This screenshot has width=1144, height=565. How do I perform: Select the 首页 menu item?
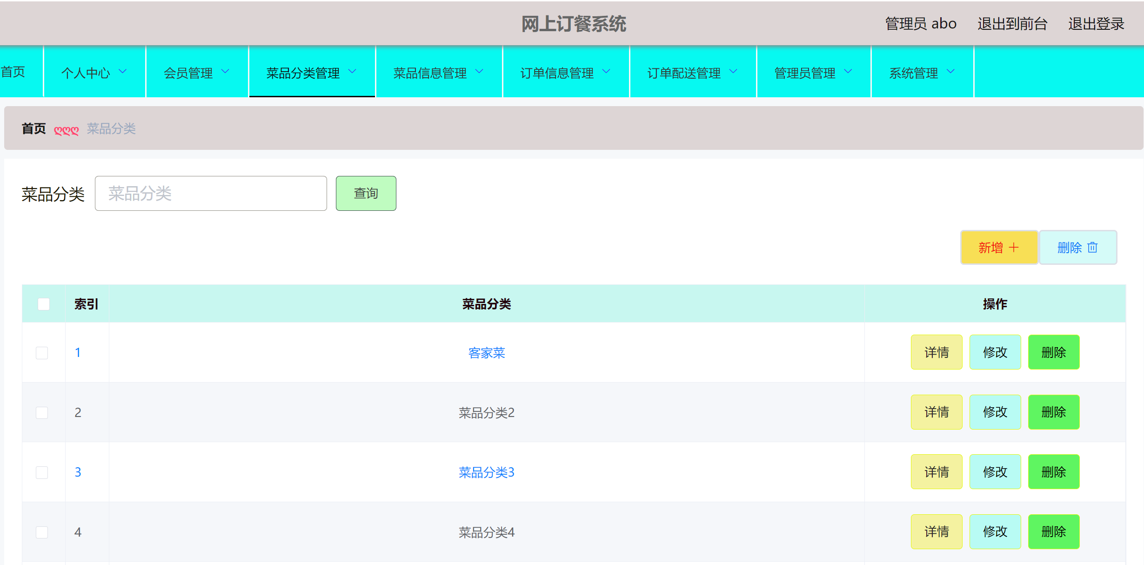pyautogui.click(x=14, y=72)
